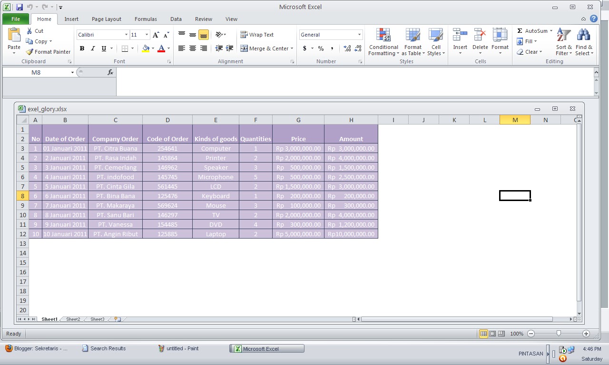Click the Orientation text angle icon
609x365 pixels.
[x=219, y=35]
